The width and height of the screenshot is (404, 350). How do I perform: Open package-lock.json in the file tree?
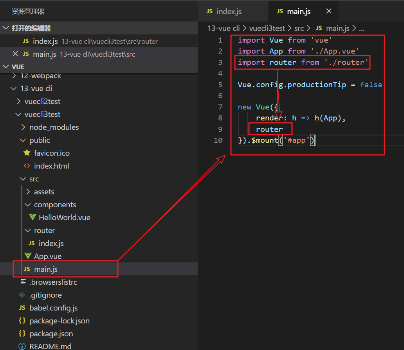(x=59, y=321)
